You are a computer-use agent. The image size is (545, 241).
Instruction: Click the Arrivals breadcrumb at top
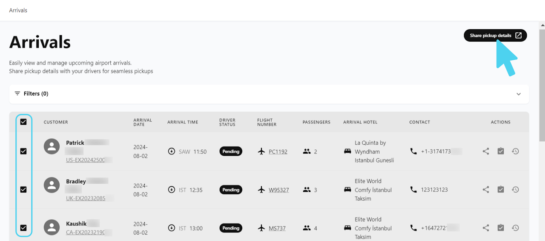click(18, 10)
